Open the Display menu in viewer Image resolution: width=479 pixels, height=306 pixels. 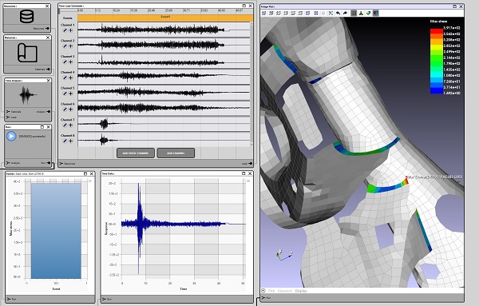click(301, 291)
